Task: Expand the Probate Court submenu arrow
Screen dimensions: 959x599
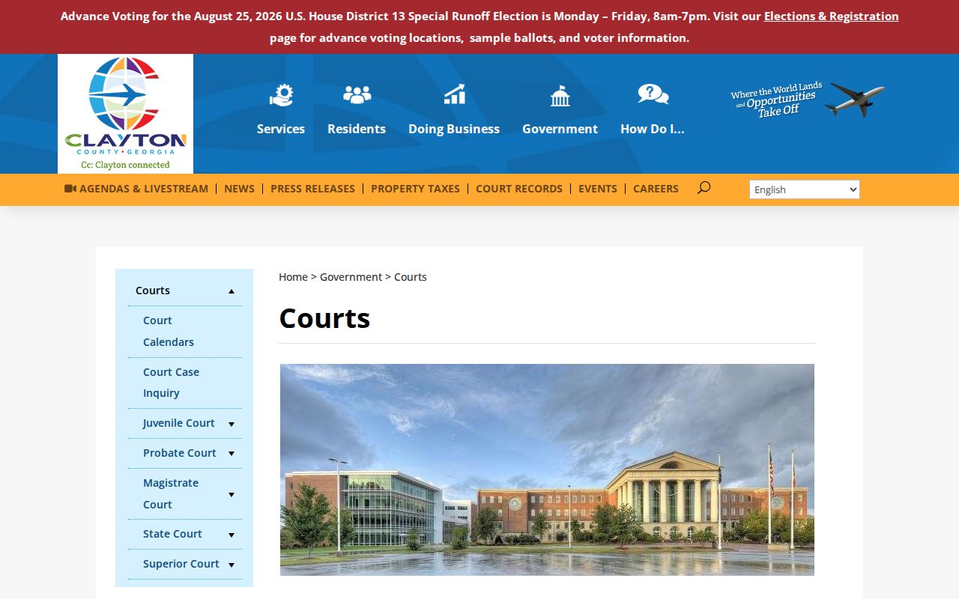Action: coord(232,454)
